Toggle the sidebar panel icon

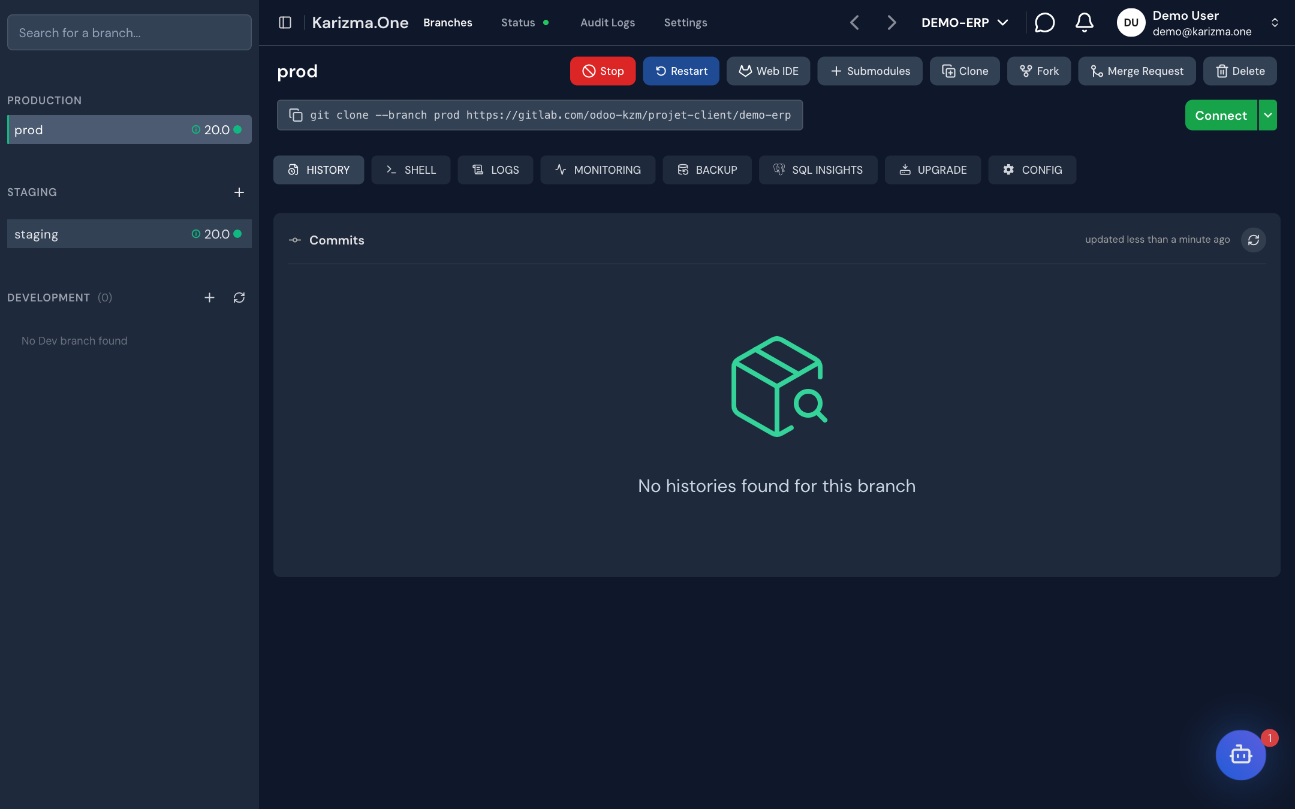[285, 23]
